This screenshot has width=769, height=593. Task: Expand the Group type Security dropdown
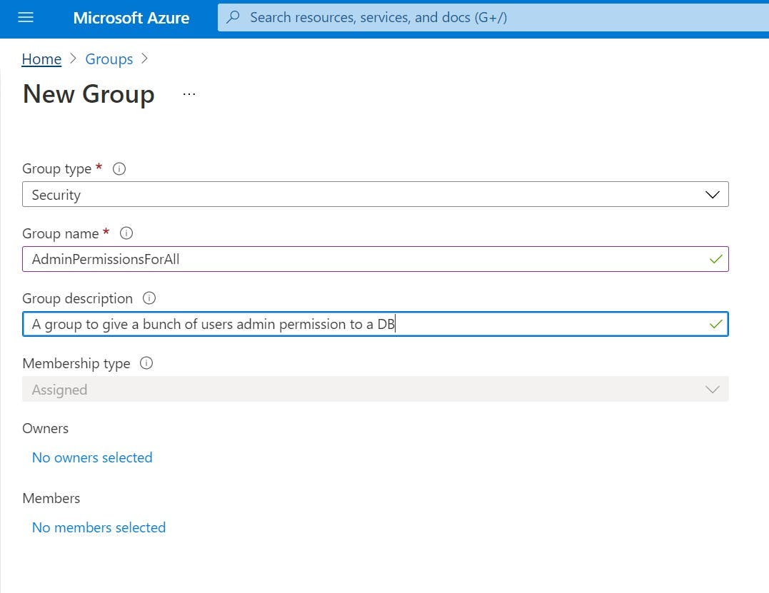[712, 195]
